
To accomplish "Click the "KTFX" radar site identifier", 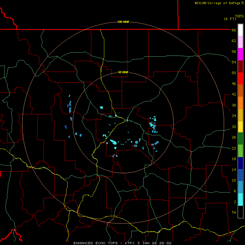I will [130, 243].
